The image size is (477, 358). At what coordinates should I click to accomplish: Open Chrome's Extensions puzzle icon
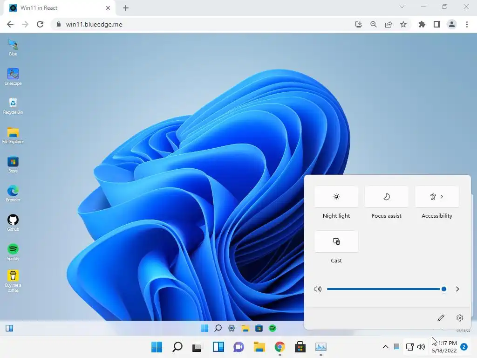422,24
